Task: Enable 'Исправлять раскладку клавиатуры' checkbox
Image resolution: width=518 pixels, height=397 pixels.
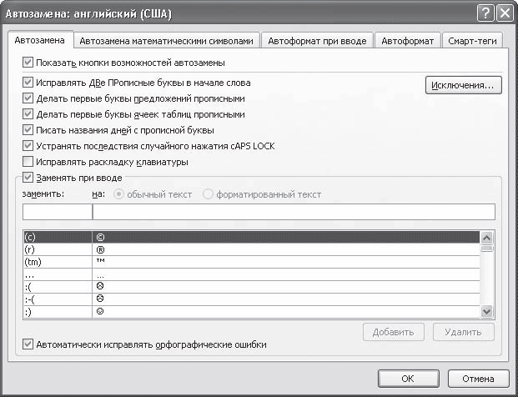Action: (x=28, y=162)
